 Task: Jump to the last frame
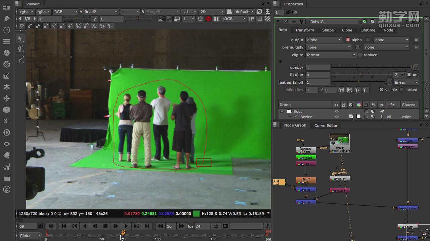147,226
